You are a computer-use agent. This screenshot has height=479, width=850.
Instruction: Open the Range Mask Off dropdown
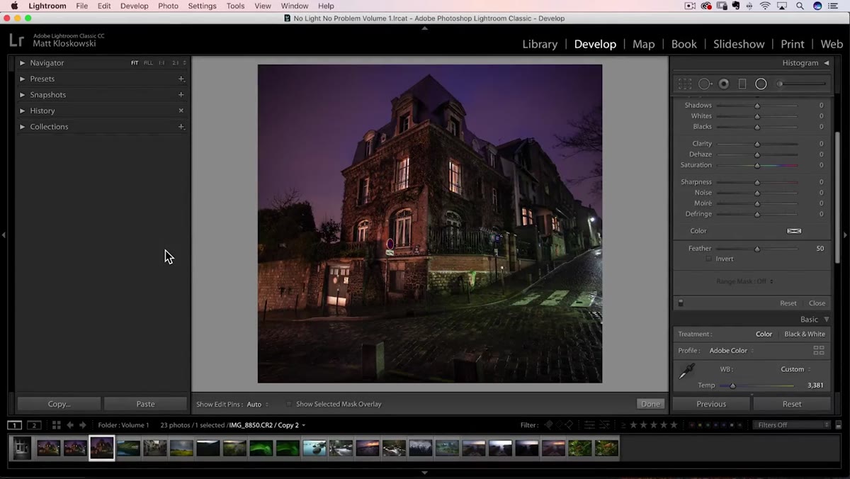tap(744, 281)
